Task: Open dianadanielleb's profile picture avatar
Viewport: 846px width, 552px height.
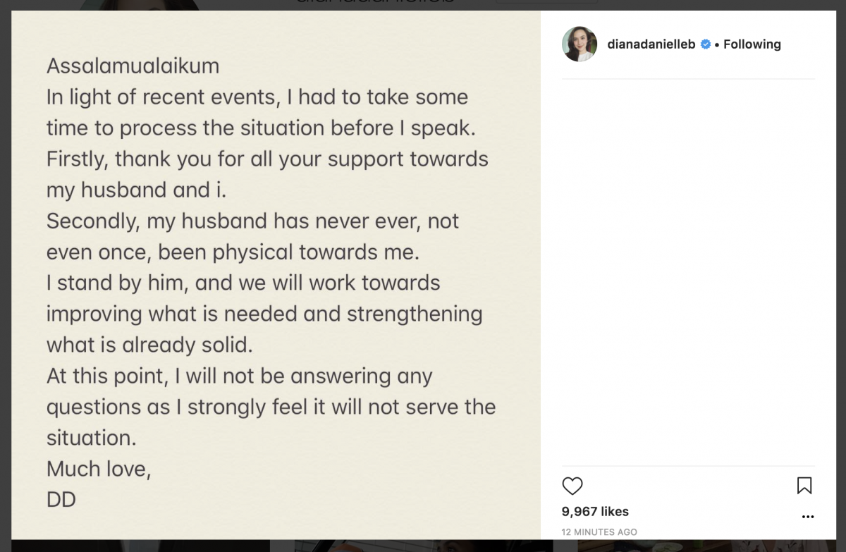Action: click(x=580, y=44)
